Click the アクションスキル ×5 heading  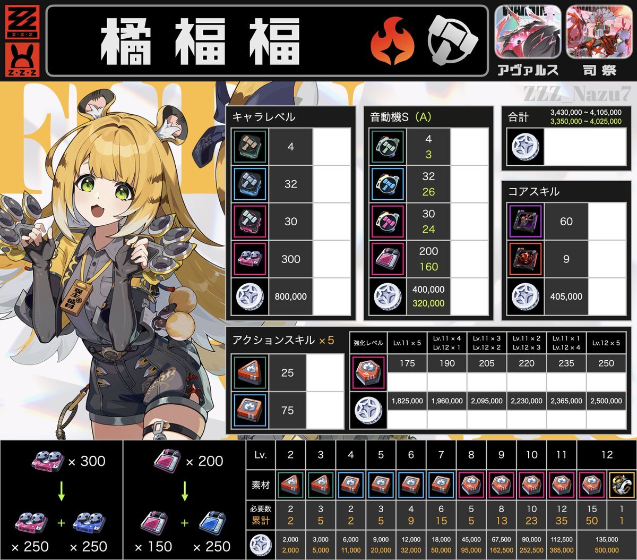283,341
